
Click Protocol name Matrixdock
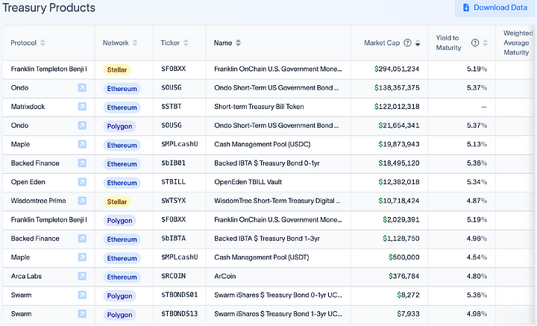pos(28,107)
